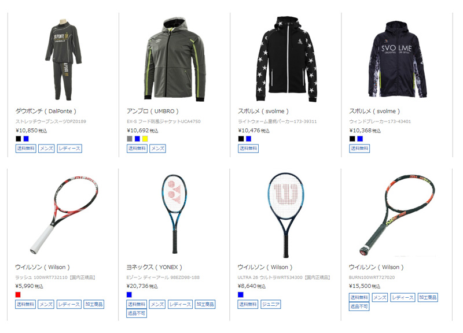
Task: Open the Wilson BURN100 racket image
Action: tap(397, 214)
